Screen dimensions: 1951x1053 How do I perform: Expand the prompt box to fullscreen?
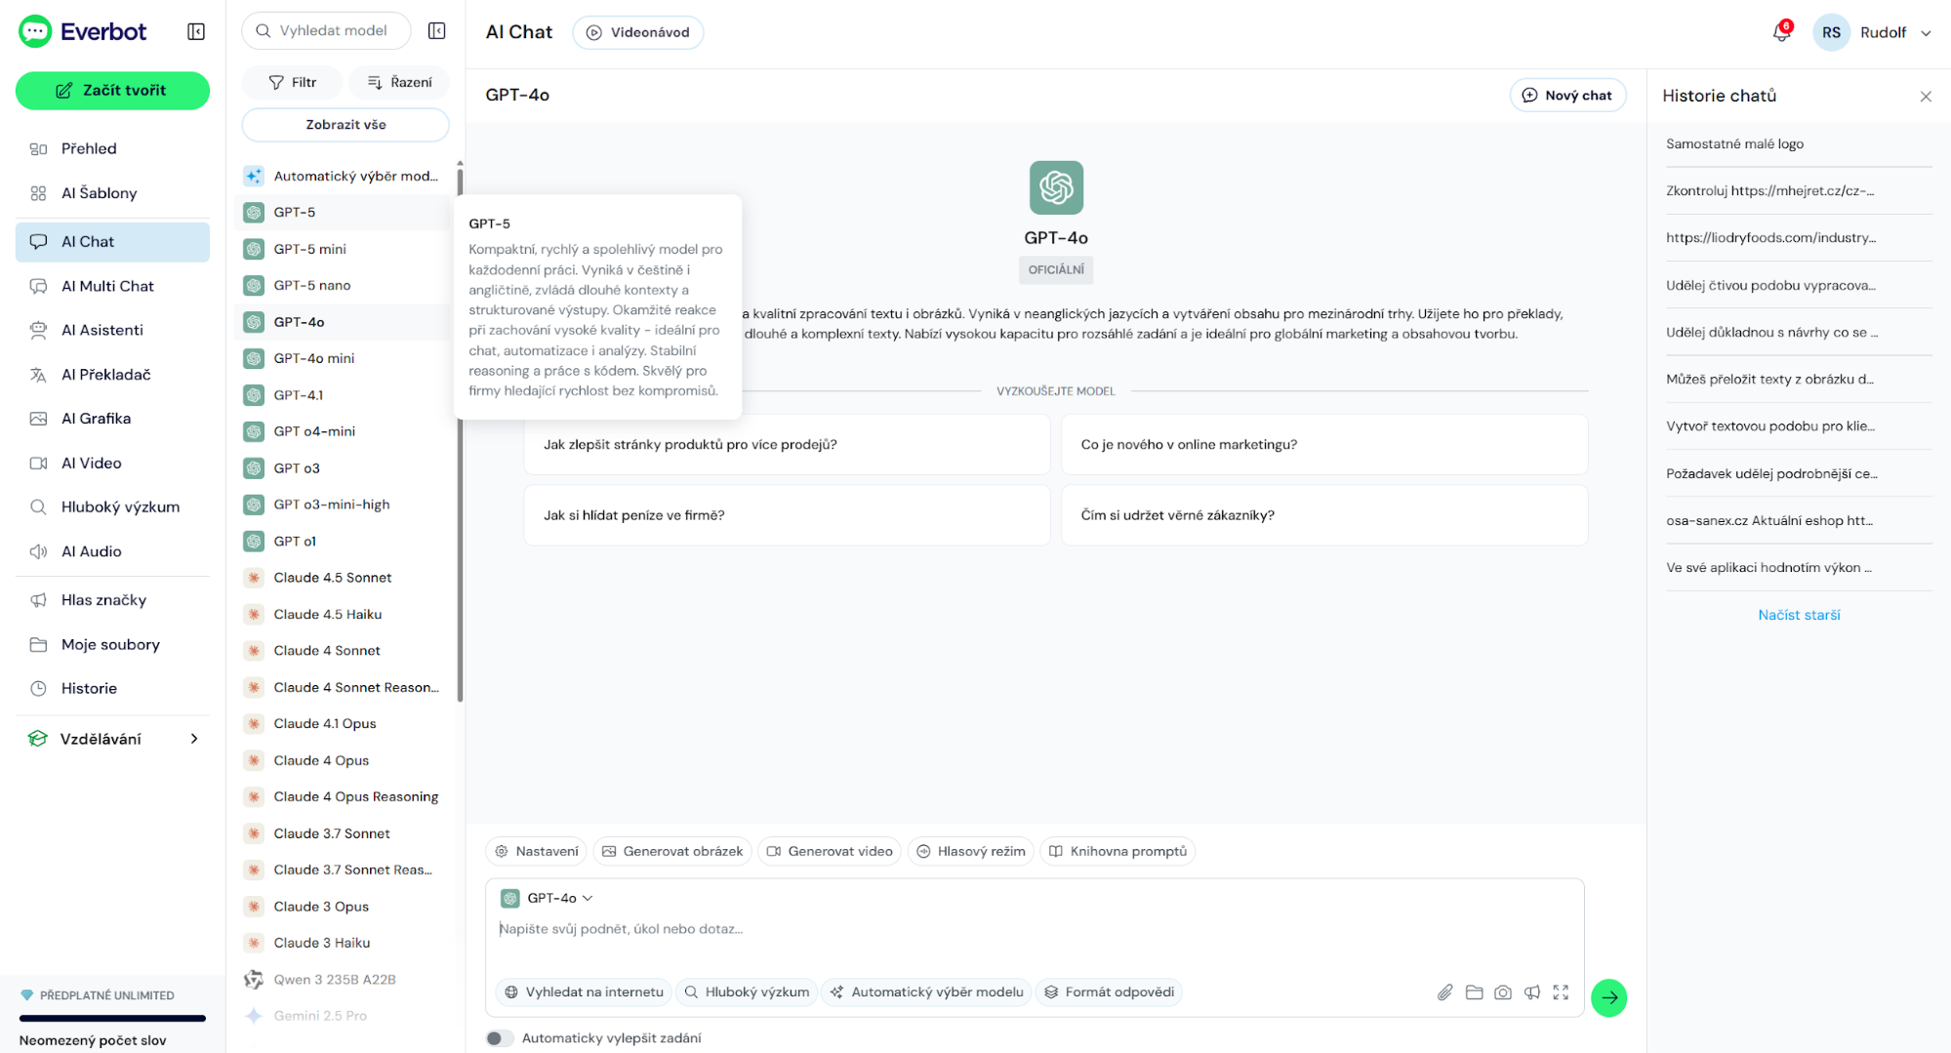(x=1561, y=992)
